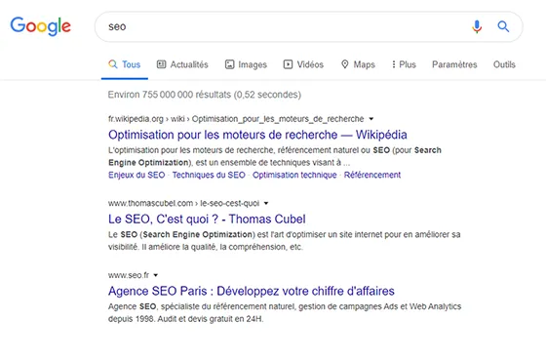The width and height of the screenshot is (546, 360).
Task: Expand dropdown arrow next to fr.wikipedia.org URL
Action: (371, 119)
